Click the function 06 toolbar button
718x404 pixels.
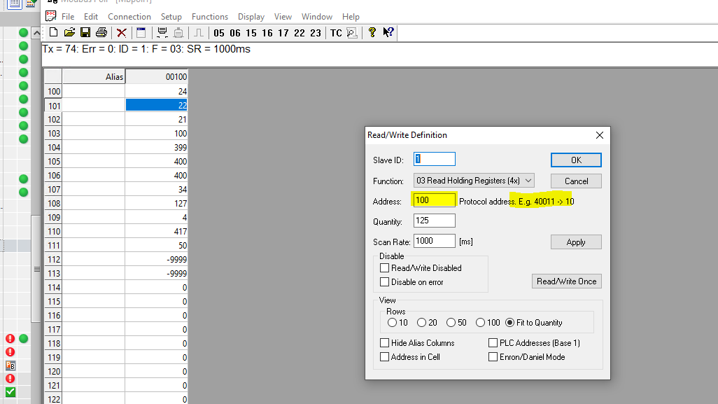[235, 33]
